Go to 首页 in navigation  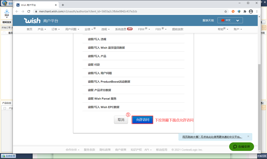pos(29,29)
